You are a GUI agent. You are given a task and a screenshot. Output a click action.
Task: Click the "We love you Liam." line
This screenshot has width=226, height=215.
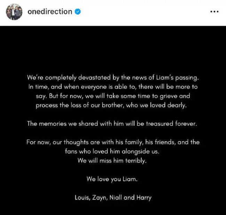(x=113, y=179)
